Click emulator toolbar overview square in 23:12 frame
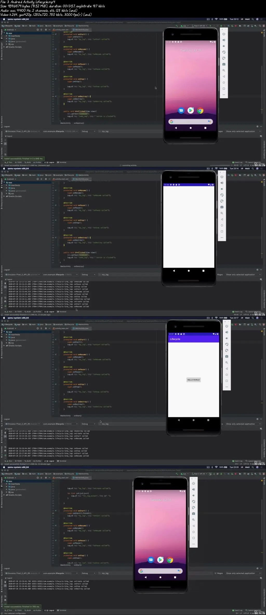The image size is (266, 615). pos(224,89)
